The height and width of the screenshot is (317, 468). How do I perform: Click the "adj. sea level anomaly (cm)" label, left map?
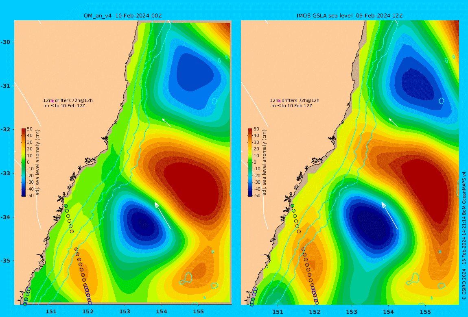pos(37,163)
